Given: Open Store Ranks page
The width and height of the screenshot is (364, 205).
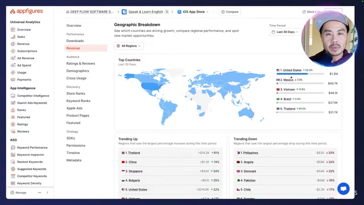Looking at the screenshot, I should pyautogui.click(x=76, y=93).
